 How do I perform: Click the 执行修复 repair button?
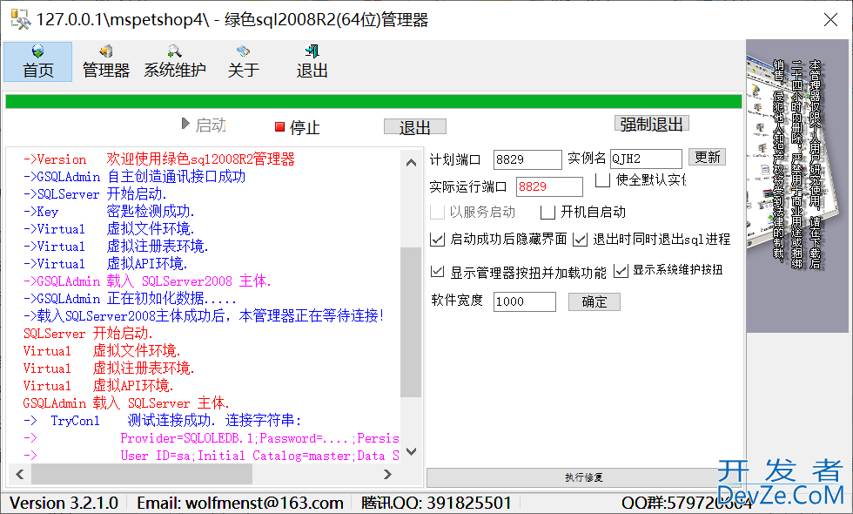[x=583, y=477]
